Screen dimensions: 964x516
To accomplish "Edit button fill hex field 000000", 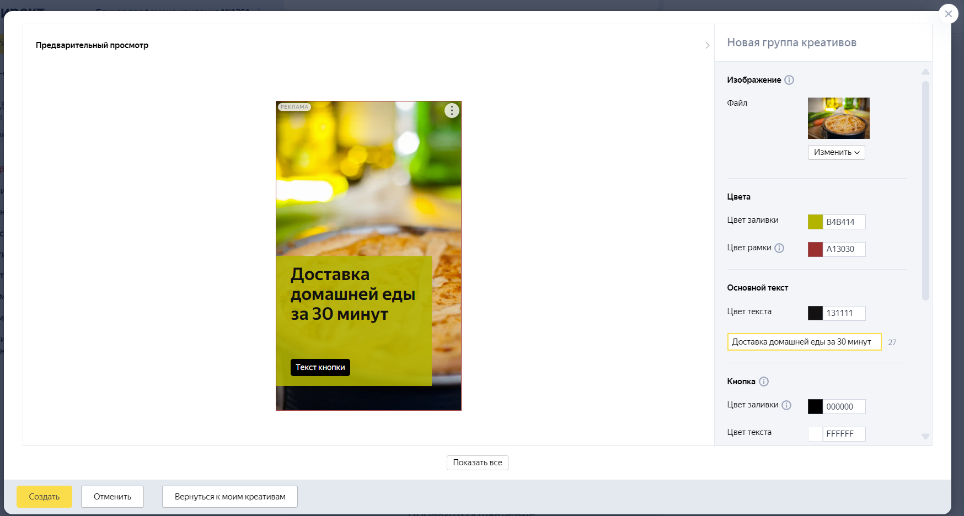I will click(844, 406).
